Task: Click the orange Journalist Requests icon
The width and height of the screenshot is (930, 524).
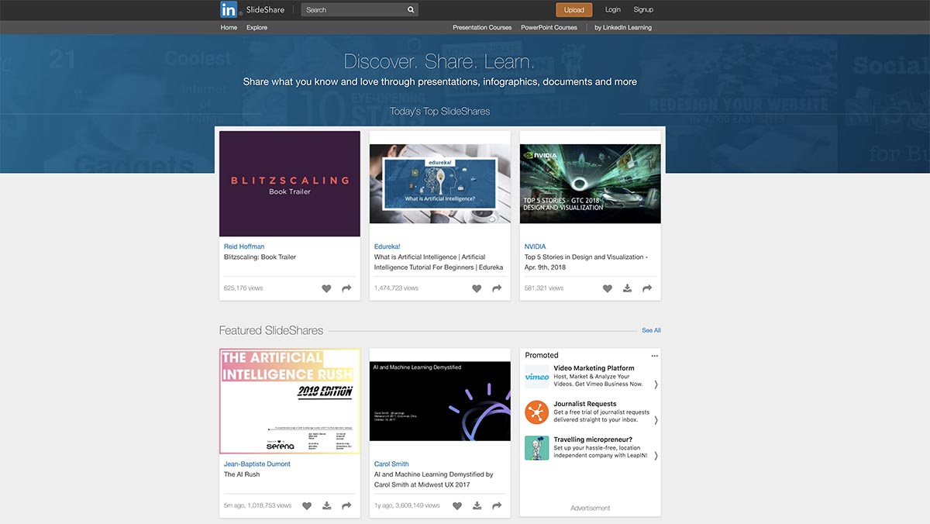Action: (536, 412)
